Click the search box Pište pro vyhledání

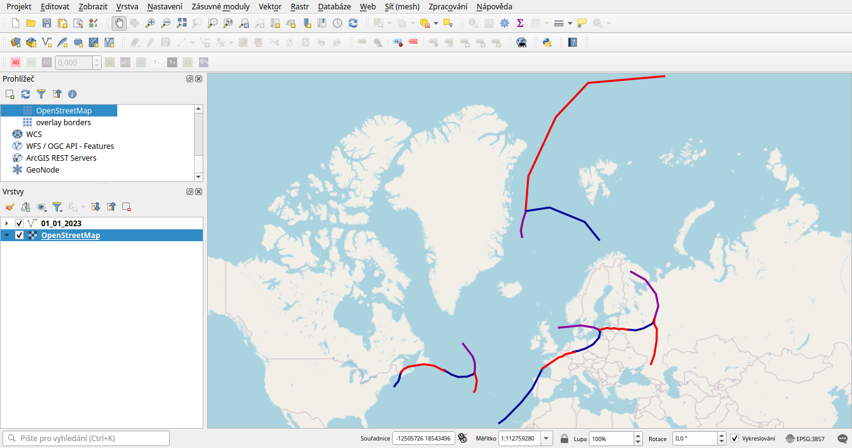87,438
